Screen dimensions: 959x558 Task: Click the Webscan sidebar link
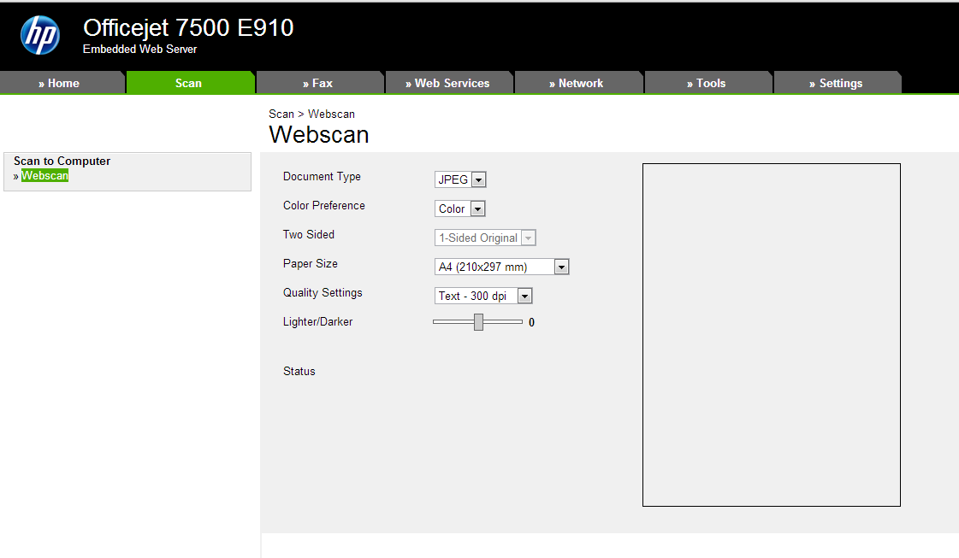tap(44, 176)
